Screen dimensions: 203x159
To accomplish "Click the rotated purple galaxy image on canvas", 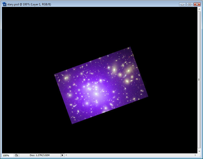I will (101, 86).
